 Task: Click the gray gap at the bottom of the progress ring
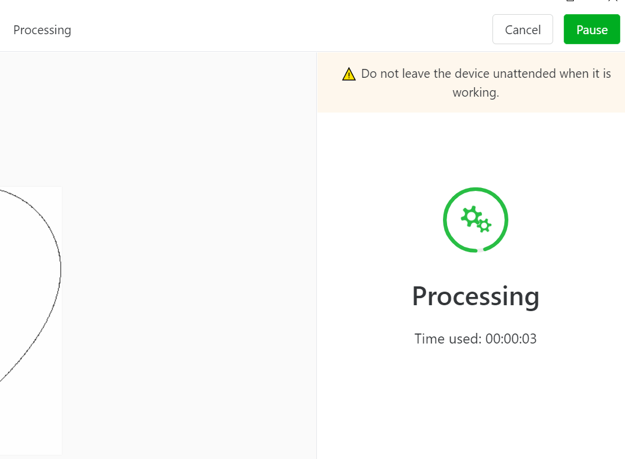480,250
